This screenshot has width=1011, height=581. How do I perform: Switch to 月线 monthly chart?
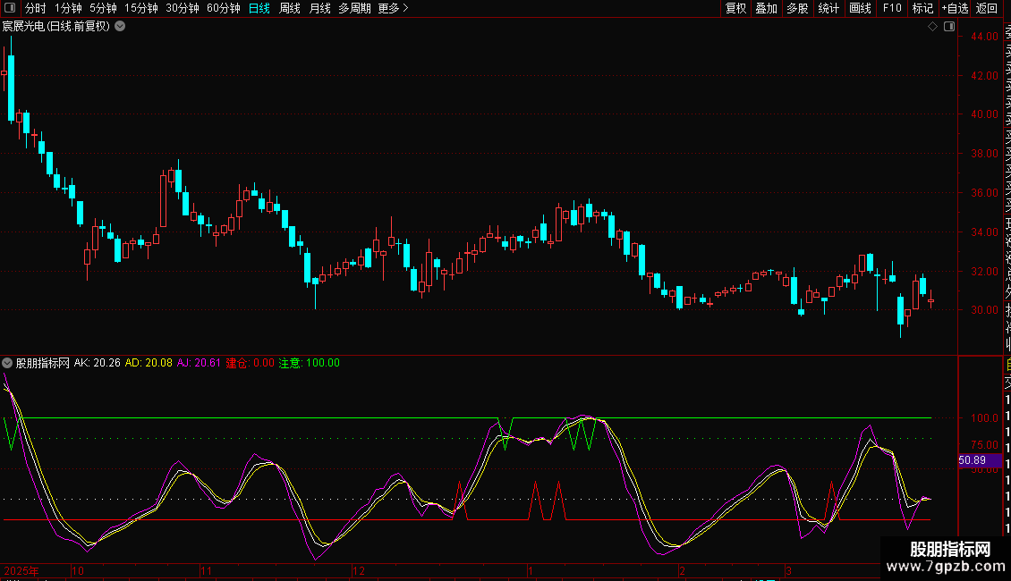coord(319,8)
